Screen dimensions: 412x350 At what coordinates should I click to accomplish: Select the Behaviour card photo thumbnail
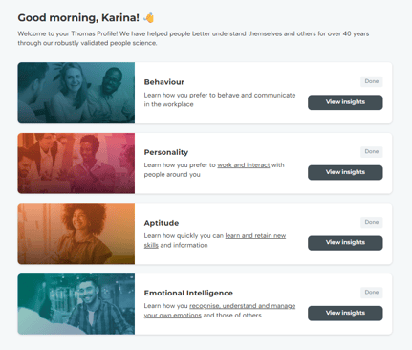coord(76,93)
